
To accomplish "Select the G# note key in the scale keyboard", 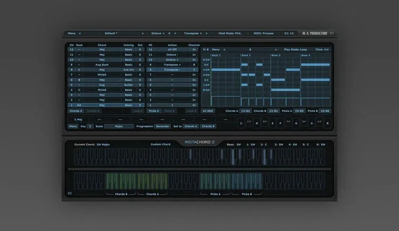I will [x=304, y=122].
